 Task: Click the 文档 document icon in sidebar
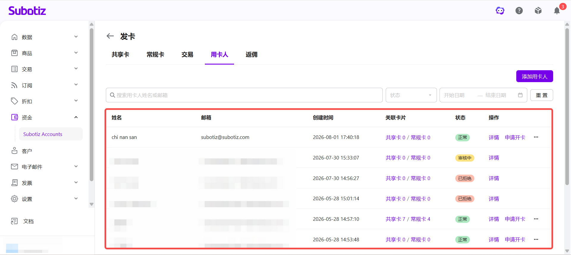point(14,221)
